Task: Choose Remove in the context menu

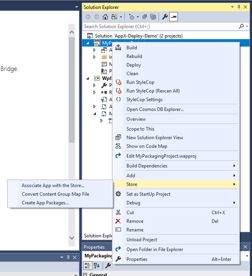Action: point(176,221)
